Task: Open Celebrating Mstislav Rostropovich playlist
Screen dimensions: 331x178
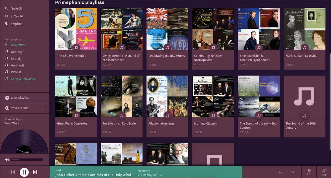Action: tap(208, 58)
